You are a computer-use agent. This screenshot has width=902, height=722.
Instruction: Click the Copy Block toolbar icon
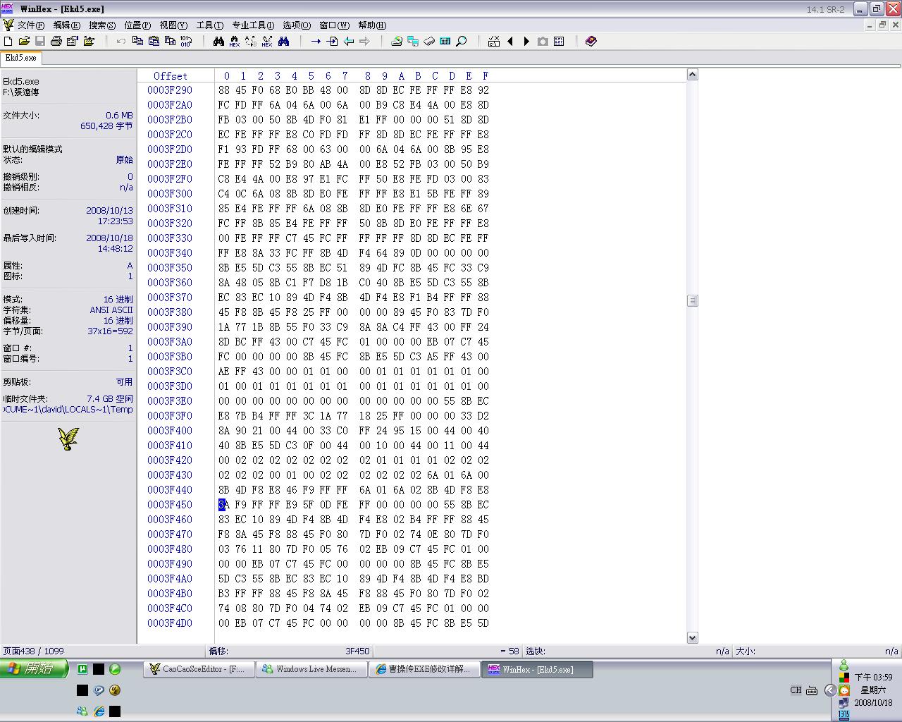(x=137, y=42)
